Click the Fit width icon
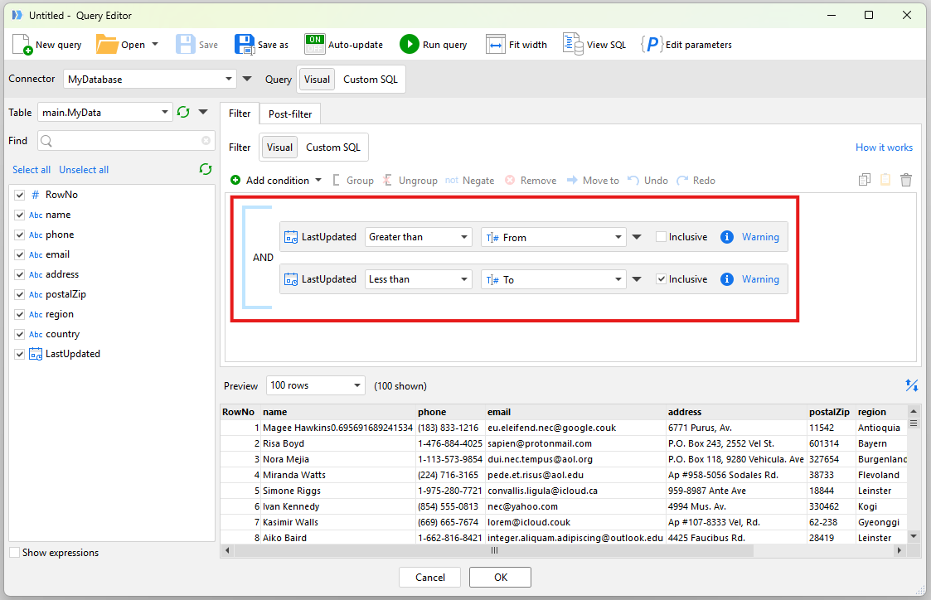Image resolution: width=931 pixels, height=600 pixels. pos(496,45)
